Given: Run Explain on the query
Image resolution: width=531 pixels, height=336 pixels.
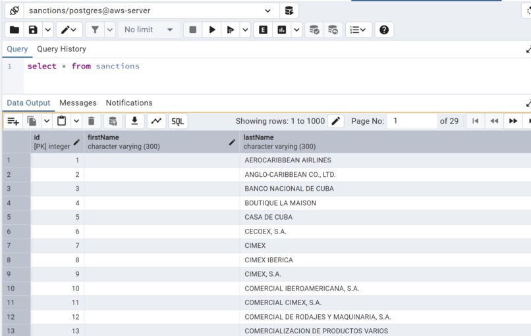Looking at the screenshot, I should (x=263, y=30).
